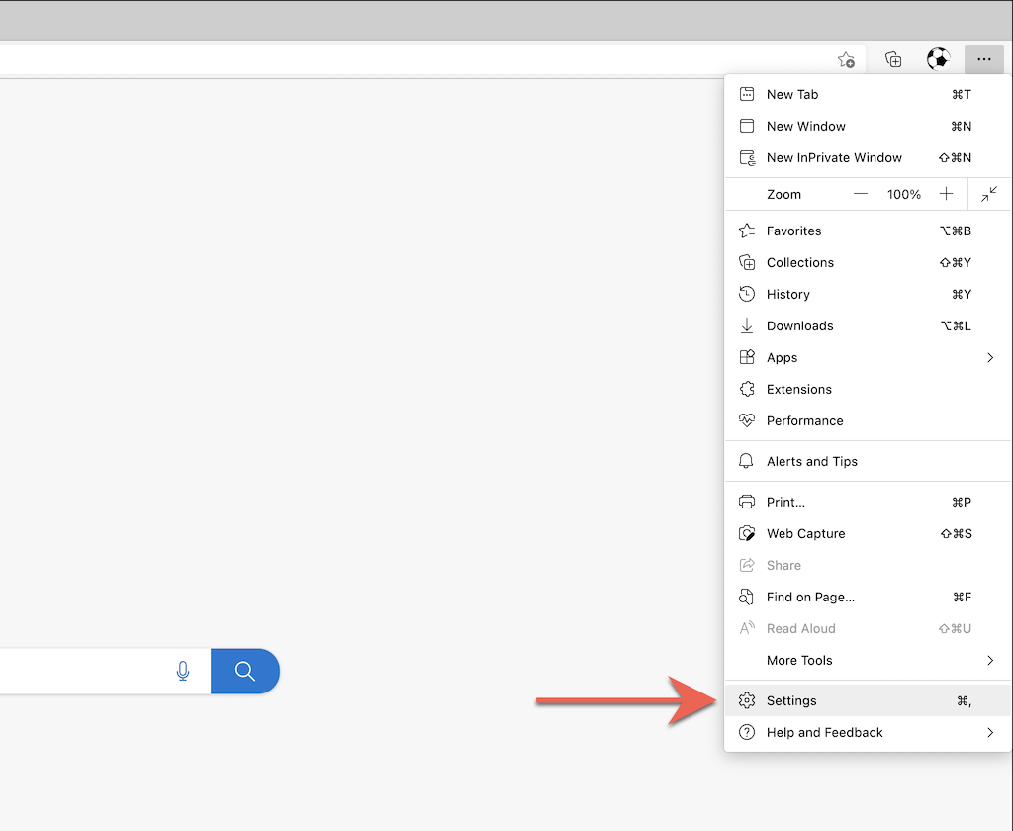Enter full screen using the zoom arrows icon
This screenshot has height=831, width=1013.
pyautogui.click(x=989, y=194)
